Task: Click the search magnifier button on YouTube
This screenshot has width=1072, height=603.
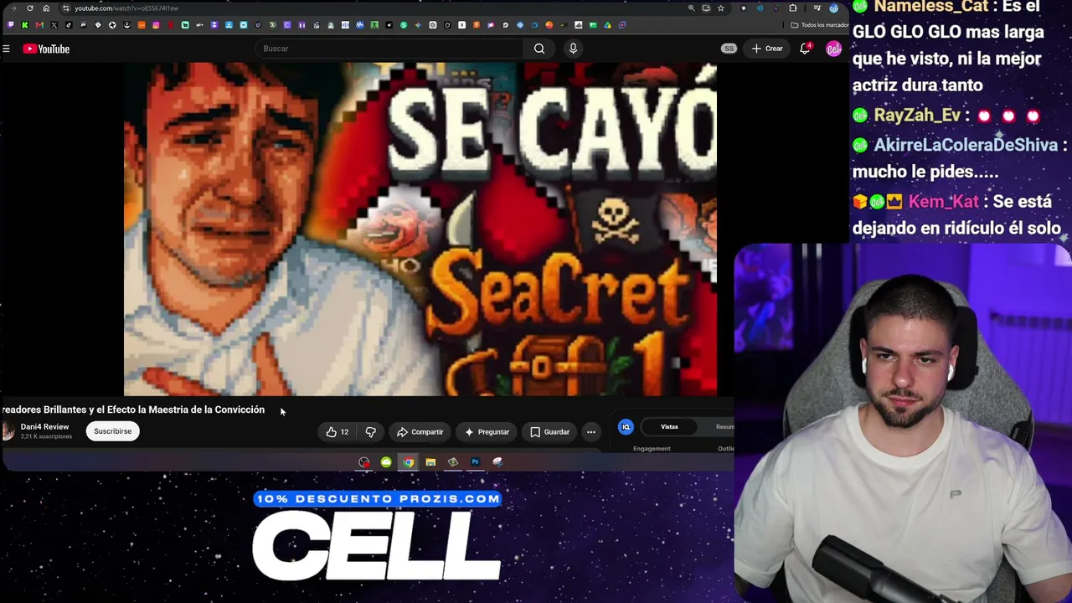Action: point(539,49)
